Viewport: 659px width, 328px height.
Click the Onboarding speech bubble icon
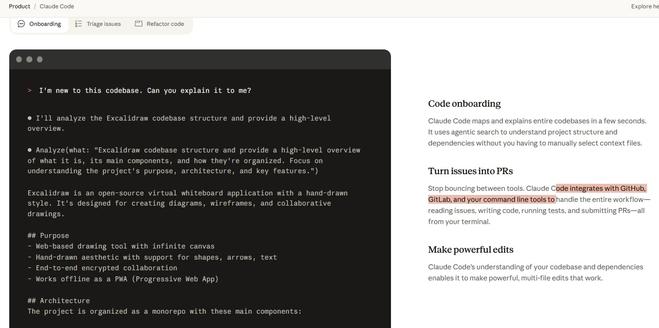(x=21, y=24)
